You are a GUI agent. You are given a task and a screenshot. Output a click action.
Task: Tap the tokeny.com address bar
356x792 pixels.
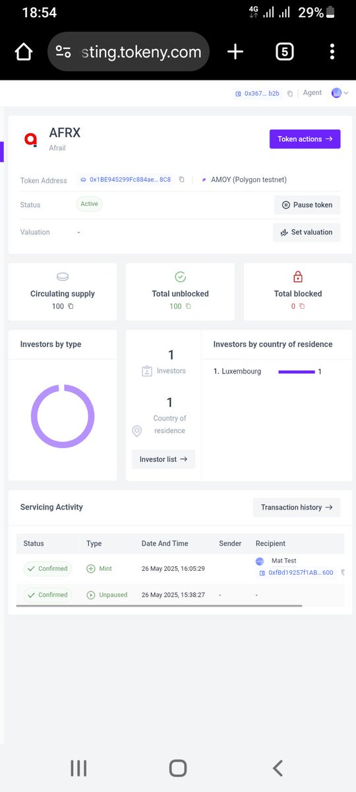click(129, 51)
